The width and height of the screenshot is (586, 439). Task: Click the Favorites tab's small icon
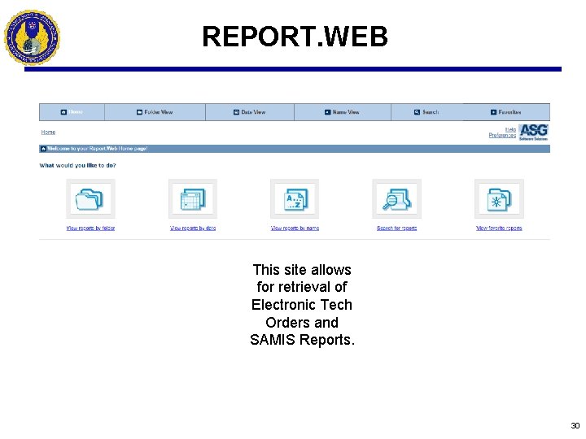tap(494, 112)
